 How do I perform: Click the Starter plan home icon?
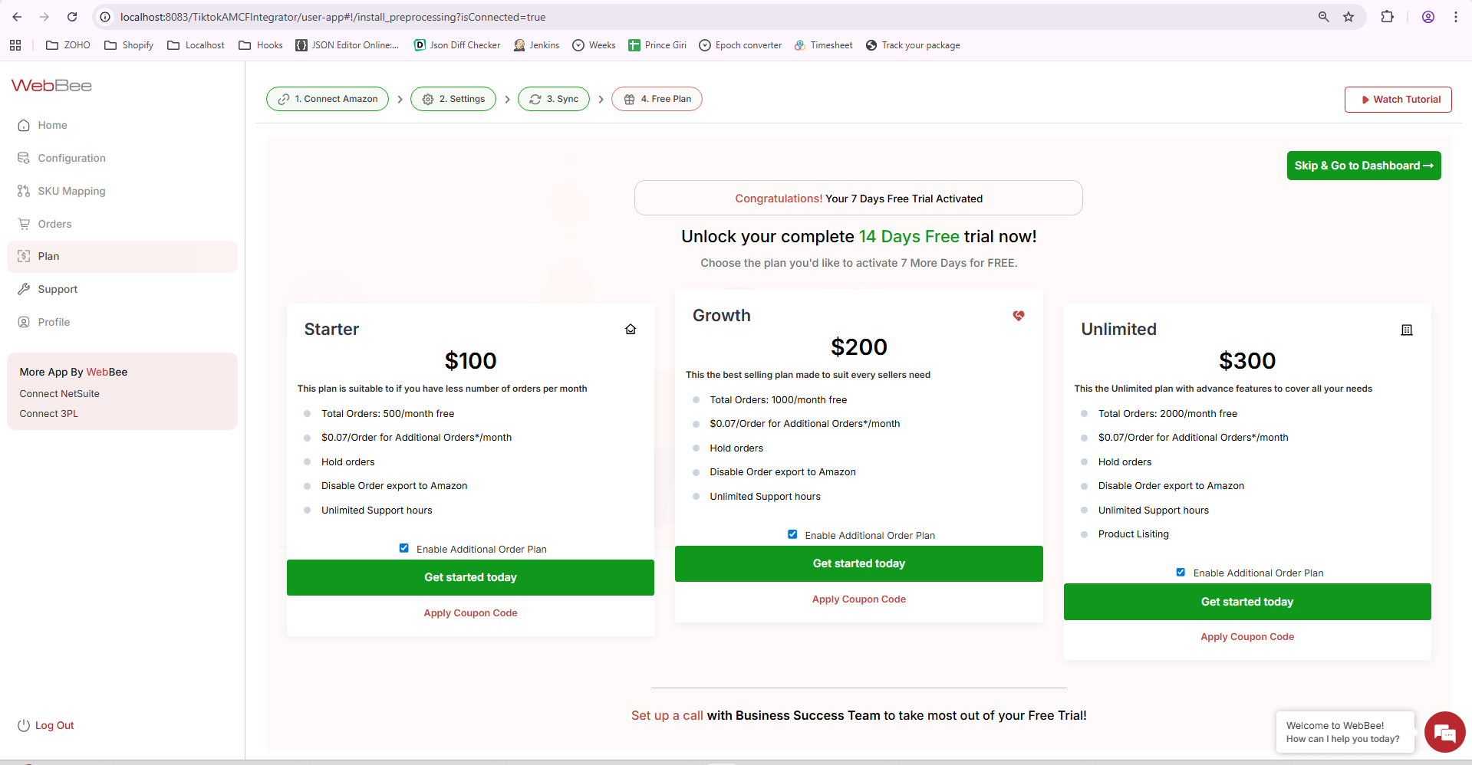(631, 330)
